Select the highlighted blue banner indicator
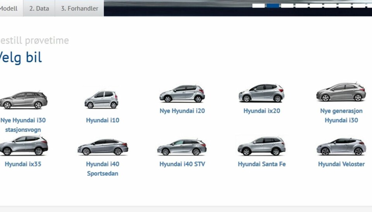372x212 pixels. [273, 6]
